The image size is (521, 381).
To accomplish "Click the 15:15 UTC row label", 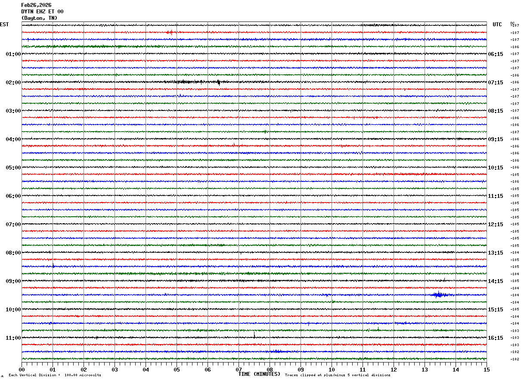I will point(496,310).
